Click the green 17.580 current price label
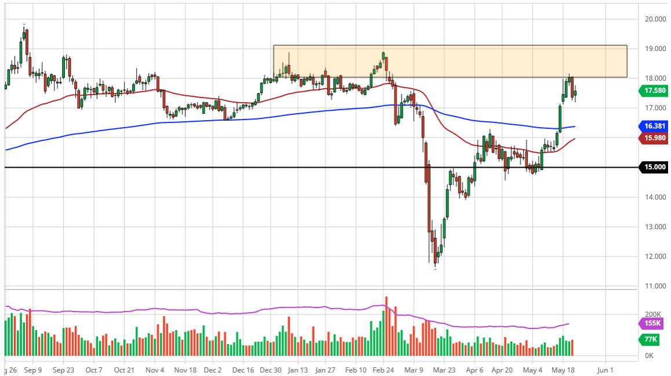 [654, 91]
